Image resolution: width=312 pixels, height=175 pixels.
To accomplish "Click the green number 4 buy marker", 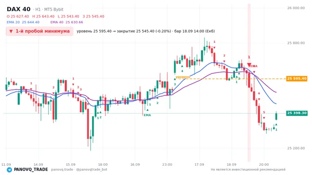I will click(182, 71).
